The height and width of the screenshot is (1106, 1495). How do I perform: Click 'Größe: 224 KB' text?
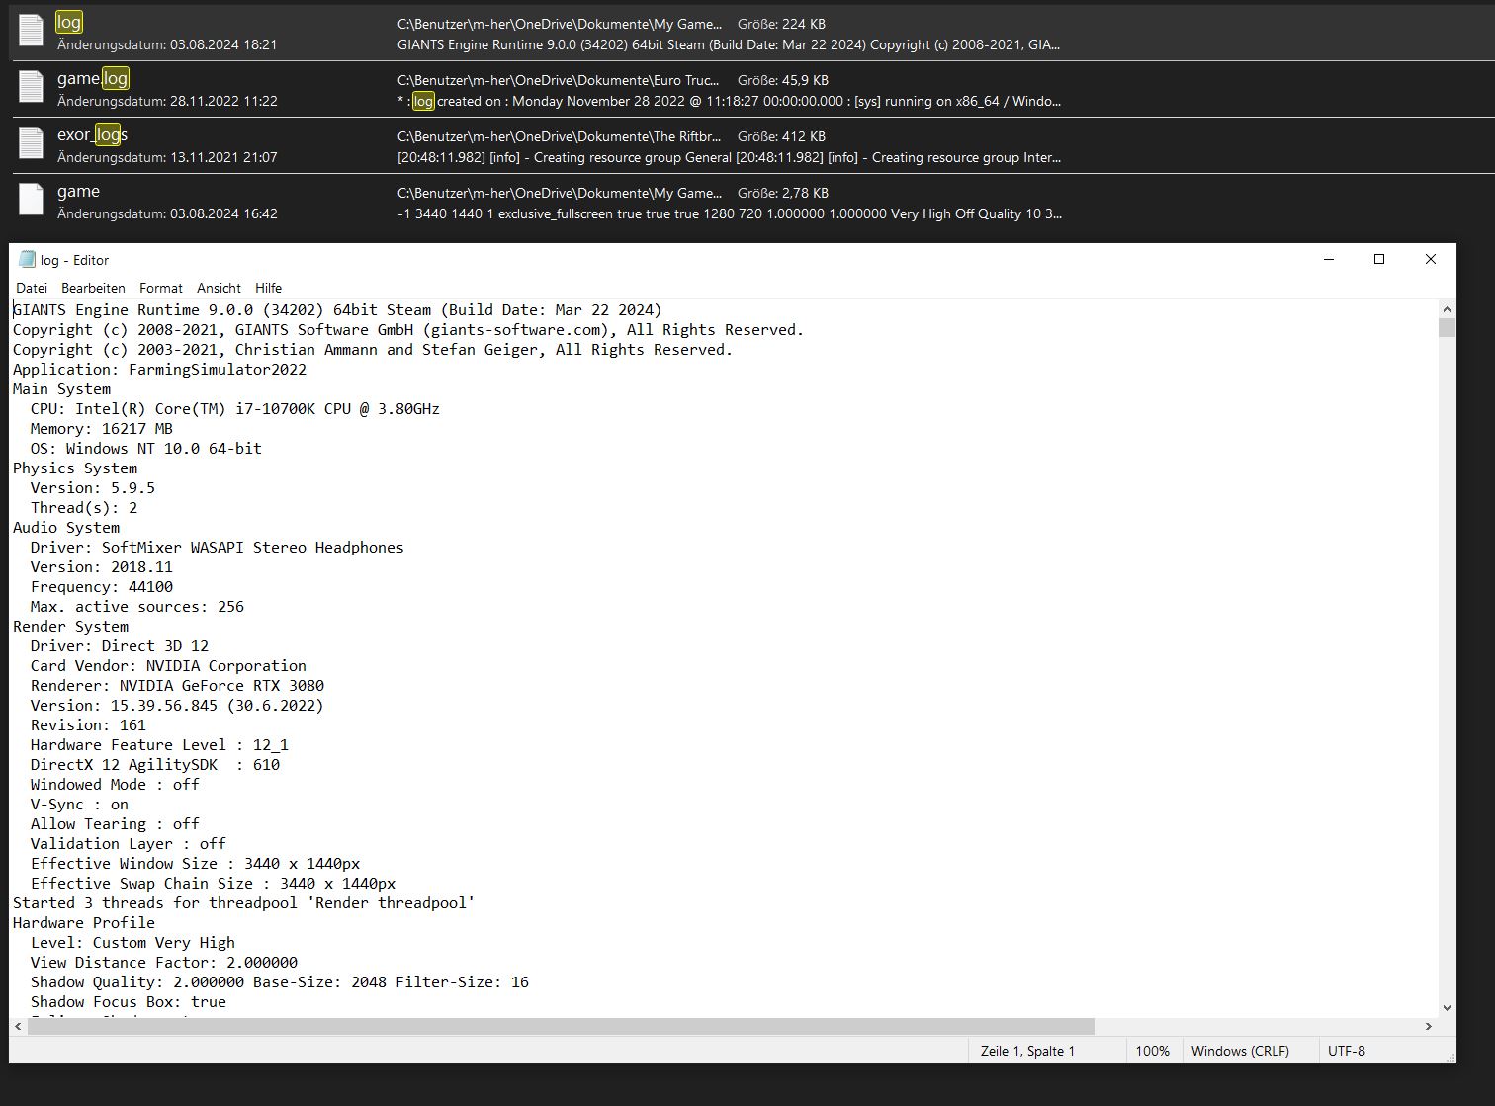pyautogui.click(x=781, y=24)
